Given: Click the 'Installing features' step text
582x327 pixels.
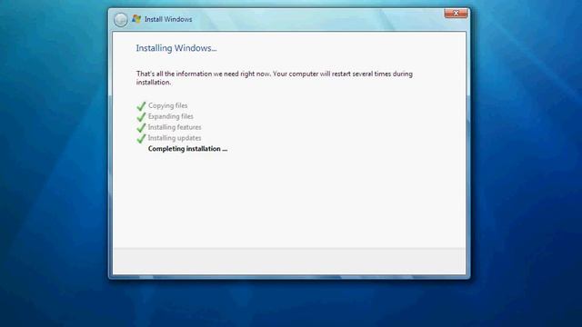Looking at the screenshot, I should 175,127.
